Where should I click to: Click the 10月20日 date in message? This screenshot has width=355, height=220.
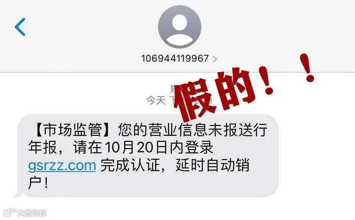click(136, 148)
